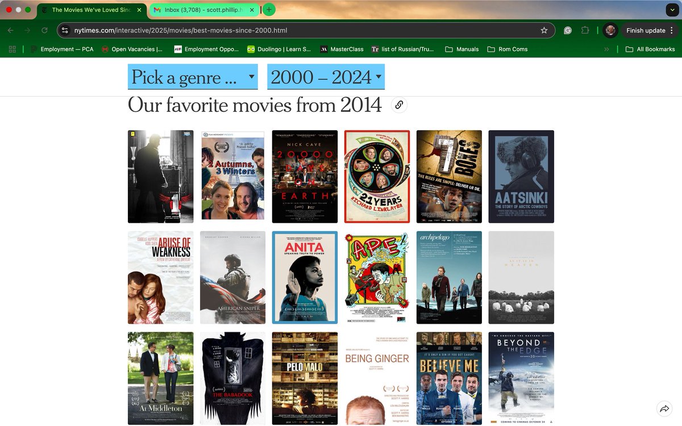
Task: Open the Rom Coms bookmarks folder
Action: tap(508, 49)
